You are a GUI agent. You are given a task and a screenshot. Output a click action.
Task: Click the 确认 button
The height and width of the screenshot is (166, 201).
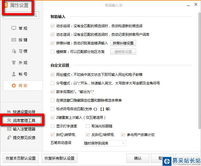tap(138, 158)
